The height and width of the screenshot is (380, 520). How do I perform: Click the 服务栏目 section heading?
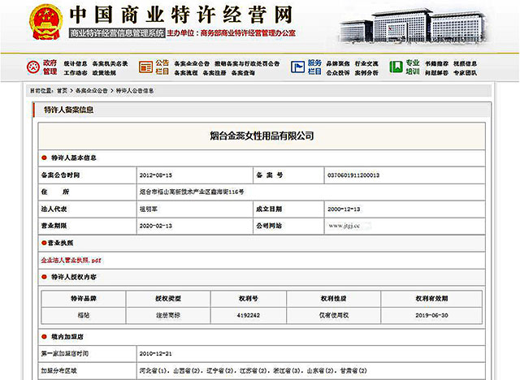(314, 67)
